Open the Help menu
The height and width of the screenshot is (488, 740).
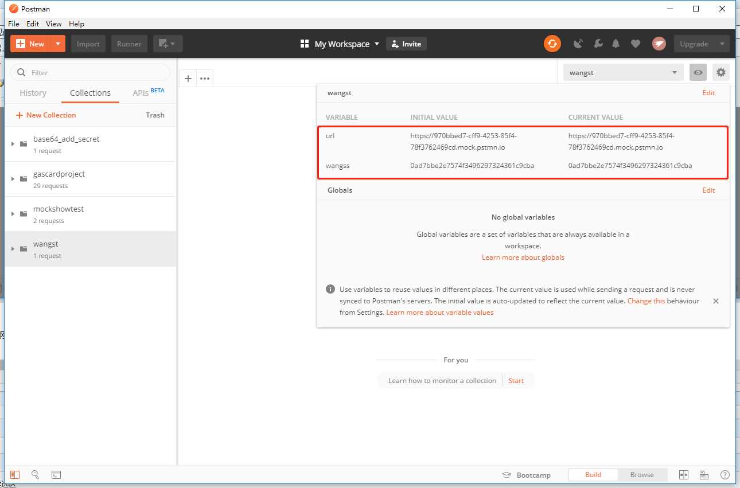coord(76,24)
